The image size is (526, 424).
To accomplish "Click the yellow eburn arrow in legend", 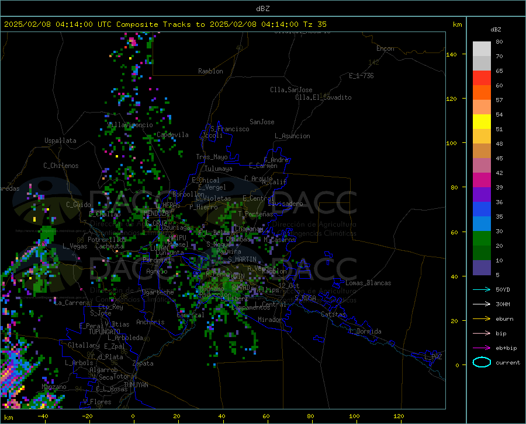I will (x=482, y=319).
